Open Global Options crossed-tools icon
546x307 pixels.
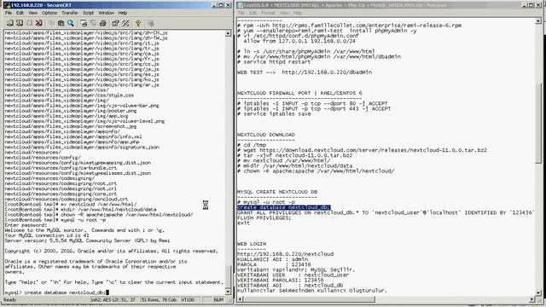click(125, 23)
